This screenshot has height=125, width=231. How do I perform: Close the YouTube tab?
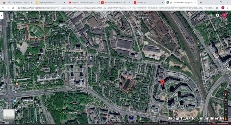(x=97, y=3)
